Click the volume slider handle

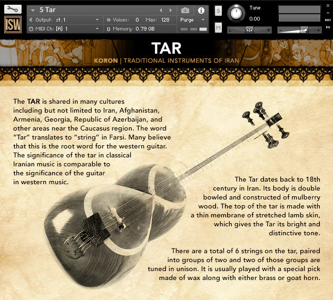coord(303,30)
